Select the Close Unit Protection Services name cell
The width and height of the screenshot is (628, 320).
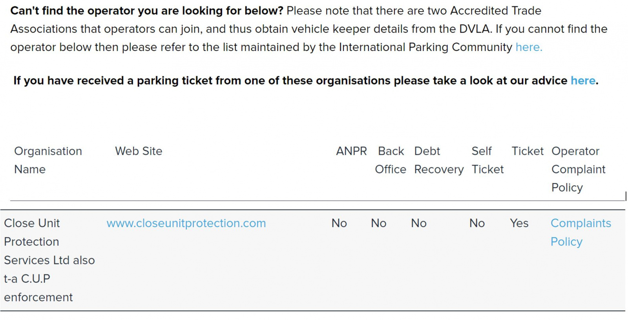[x=49, y=260]
